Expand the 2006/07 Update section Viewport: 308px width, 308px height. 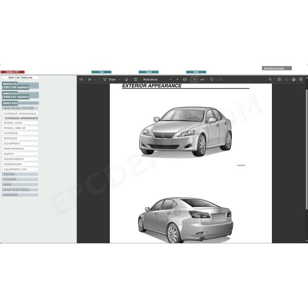[20, 95]
